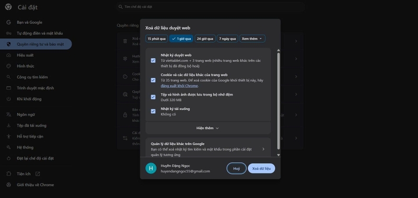Screen dimensions: 418x198
Task: Click the Google G icon for Bạn và Google
Action: pos(8,22)
